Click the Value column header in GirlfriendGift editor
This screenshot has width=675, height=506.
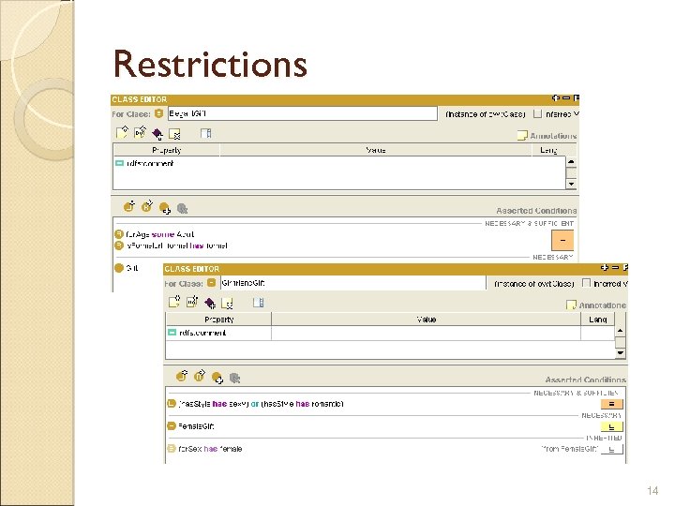coord(427,320)
